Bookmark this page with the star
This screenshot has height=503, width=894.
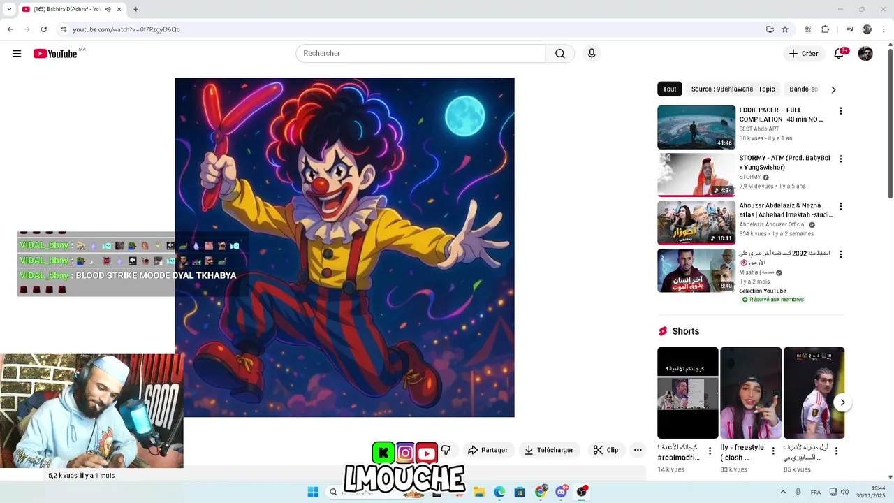coord(785,29)
